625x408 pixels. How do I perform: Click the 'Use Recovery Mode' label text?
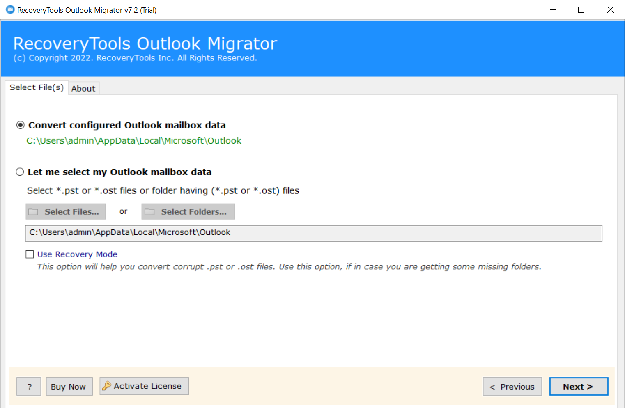(77, 254)
